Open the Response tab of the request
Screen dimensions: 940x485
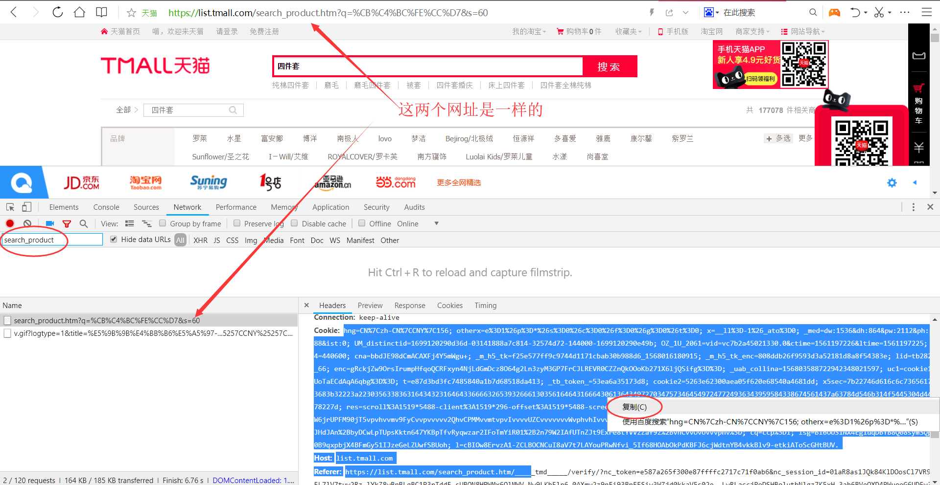coord(409,305)
